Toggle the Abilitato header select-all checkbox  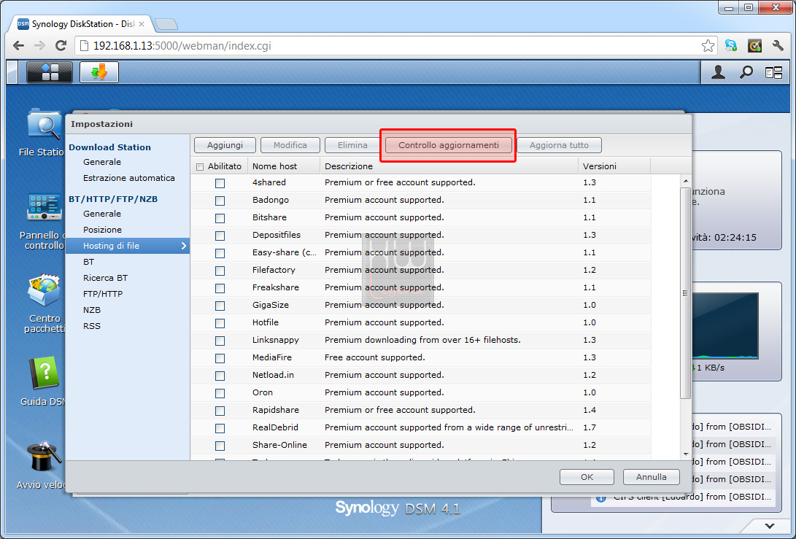pyautogui.click(x=200, y=166)
